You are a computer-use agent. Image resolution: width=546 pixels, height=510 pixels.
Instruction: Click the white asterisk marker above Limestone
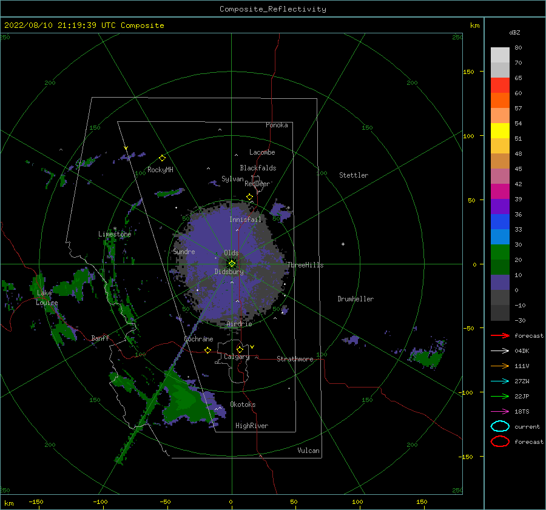(115, 229)
